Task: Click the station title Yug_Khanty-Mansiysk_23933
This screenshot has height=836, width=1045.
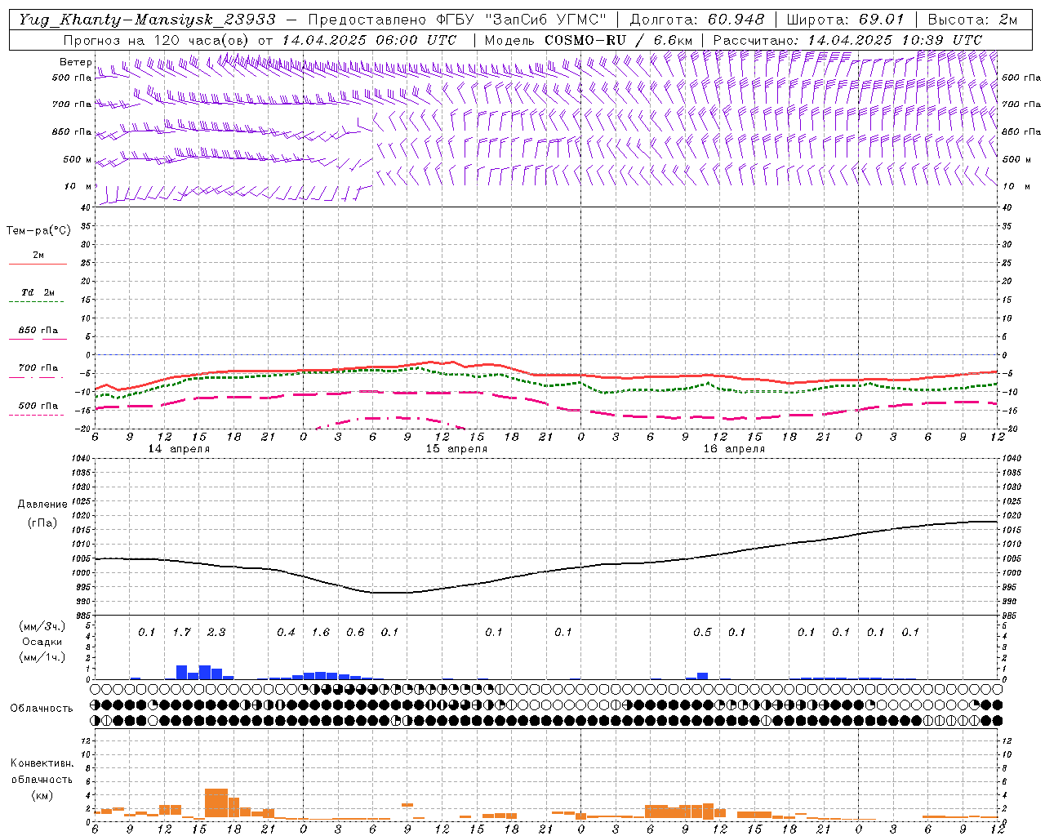Action: click(148, 20)
